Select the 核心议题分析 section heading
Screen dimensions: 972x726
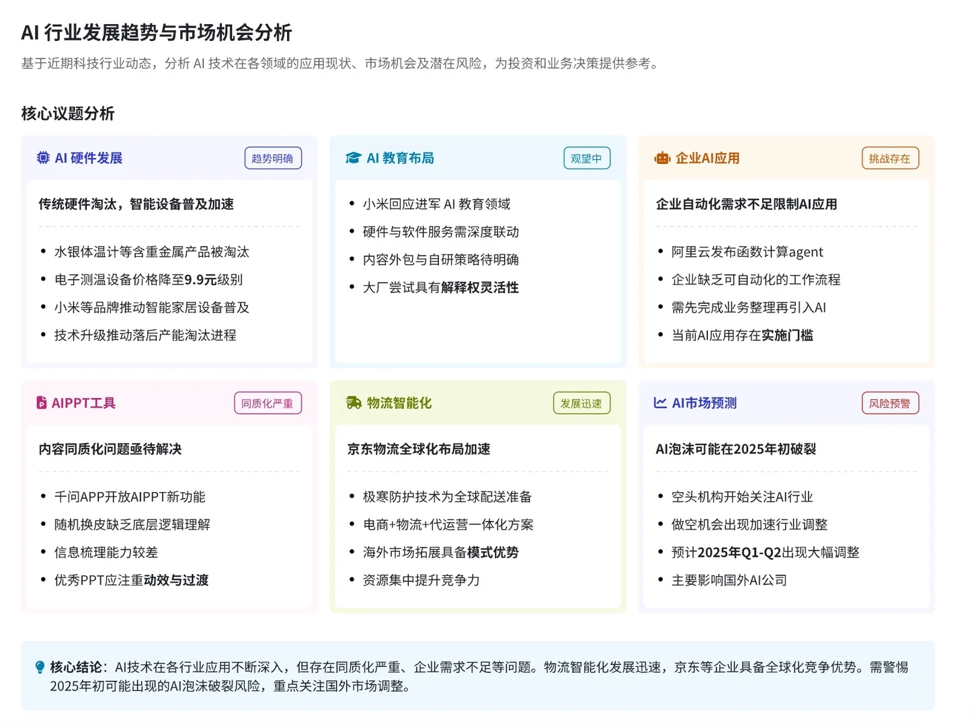(x=67, y=113)
